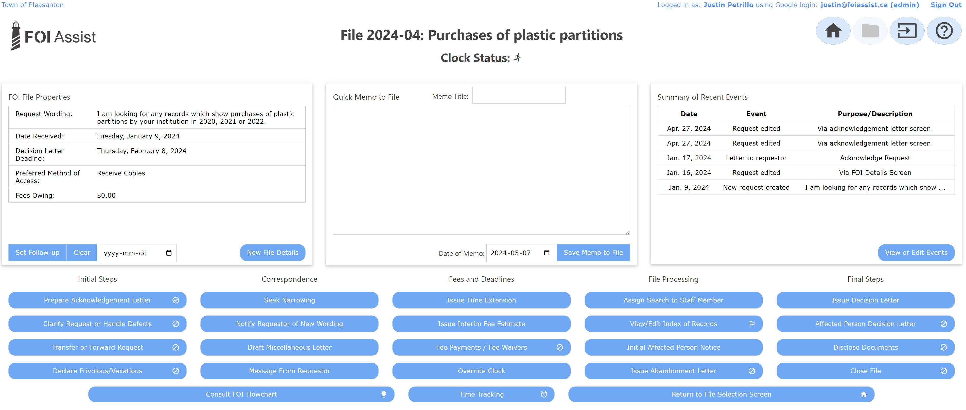The width and height of the screenshot is (966, 410).
Task: Click the New File Details button
Action: 273,253
